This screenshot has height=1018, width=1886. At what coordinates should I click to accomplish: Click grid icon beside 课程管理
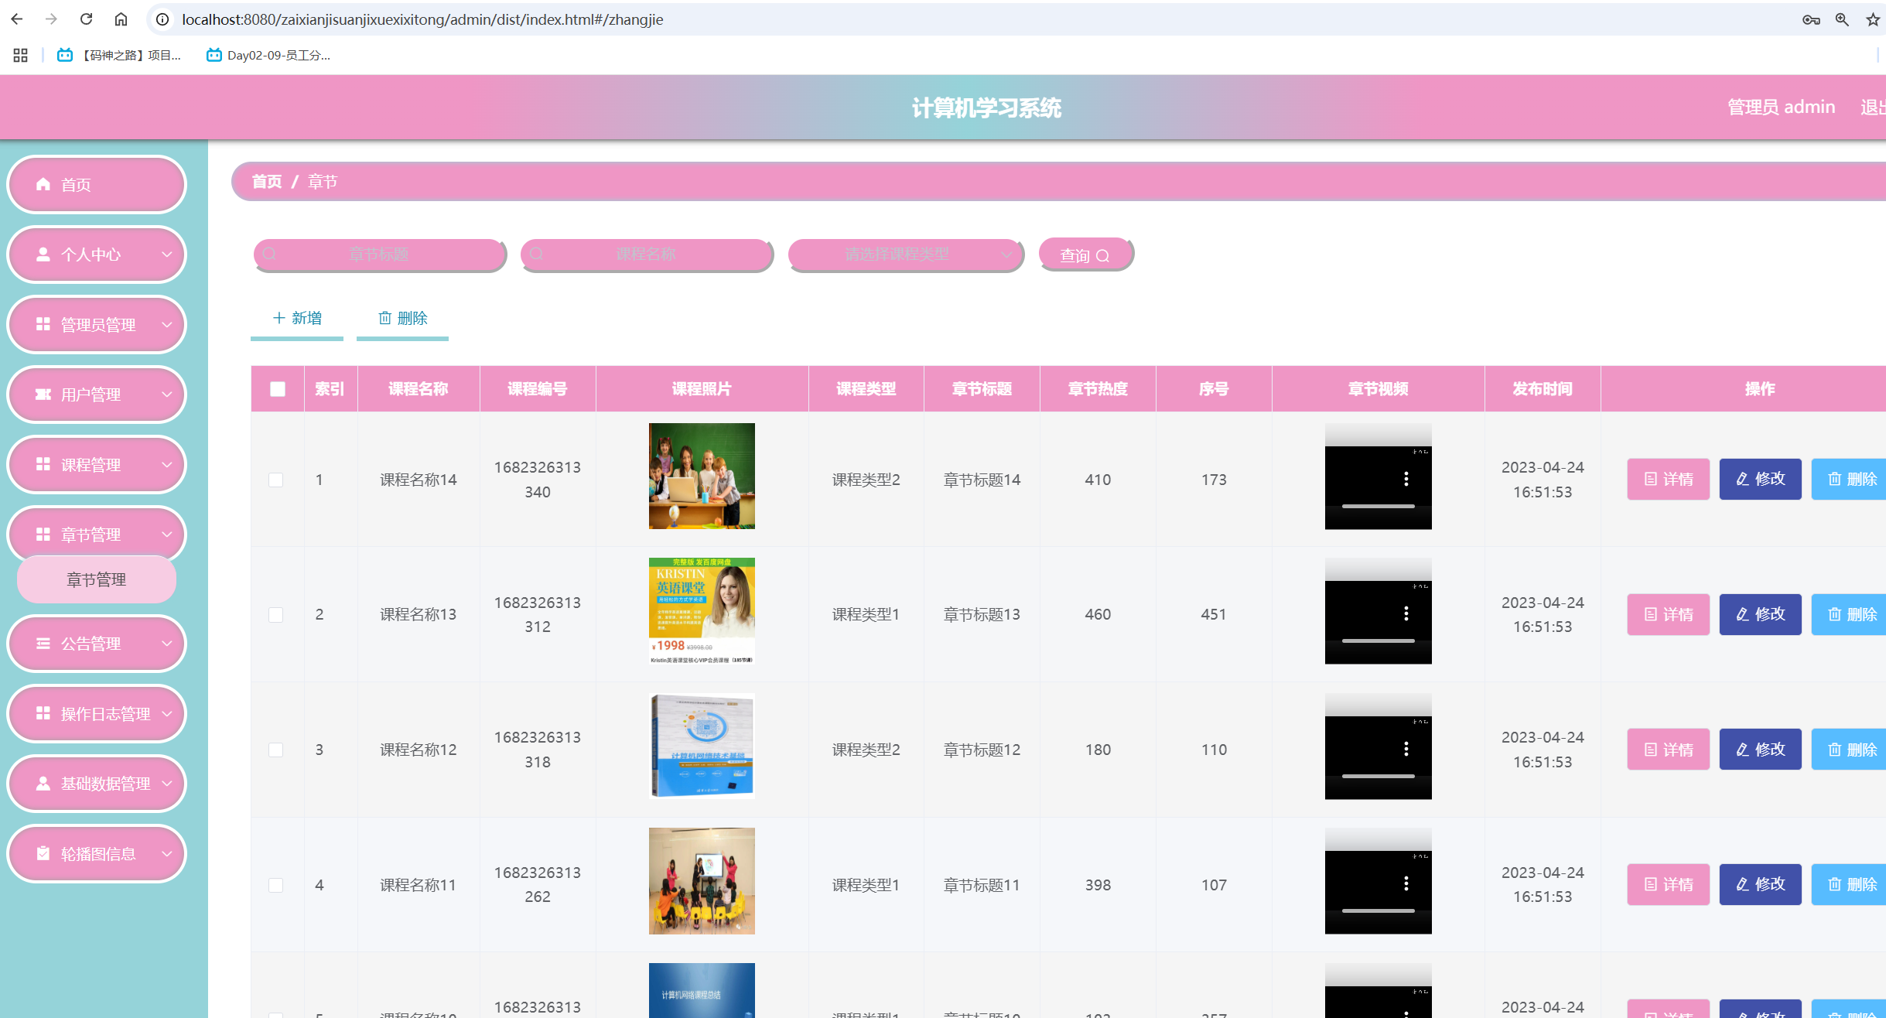[43, 464]
